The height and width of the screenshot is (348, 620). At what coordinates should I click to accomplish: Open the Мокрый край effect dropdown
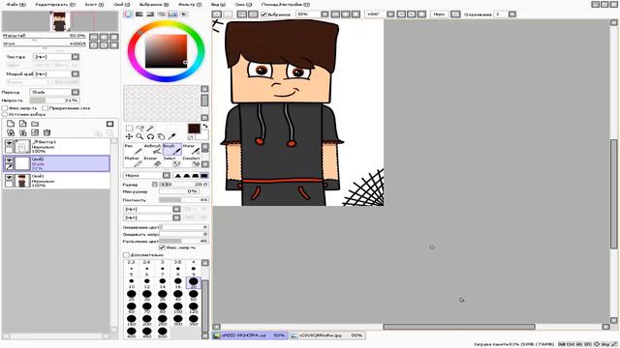click(x=76, y=73)
